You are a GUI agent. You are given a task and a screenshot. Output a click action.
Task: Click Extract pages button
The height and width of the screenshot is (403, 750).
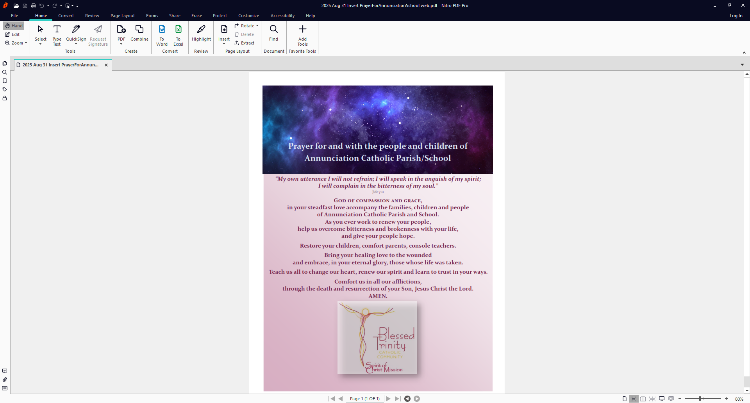pos(245,43)
